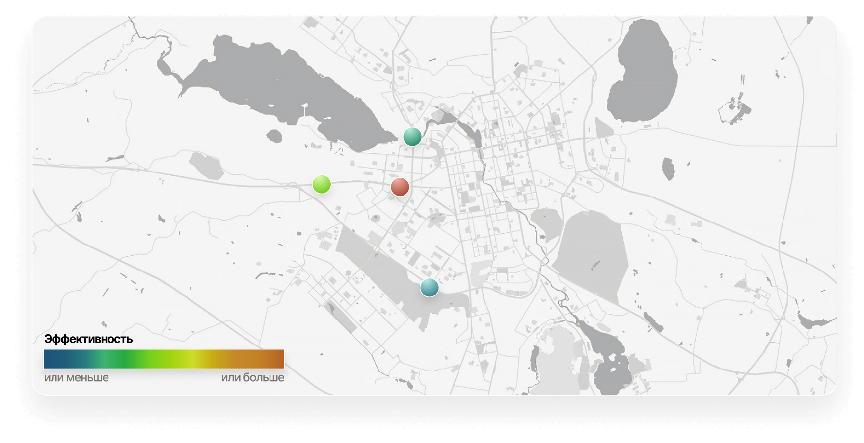Select the light blue marker near the runway

(x=430, y=288)
